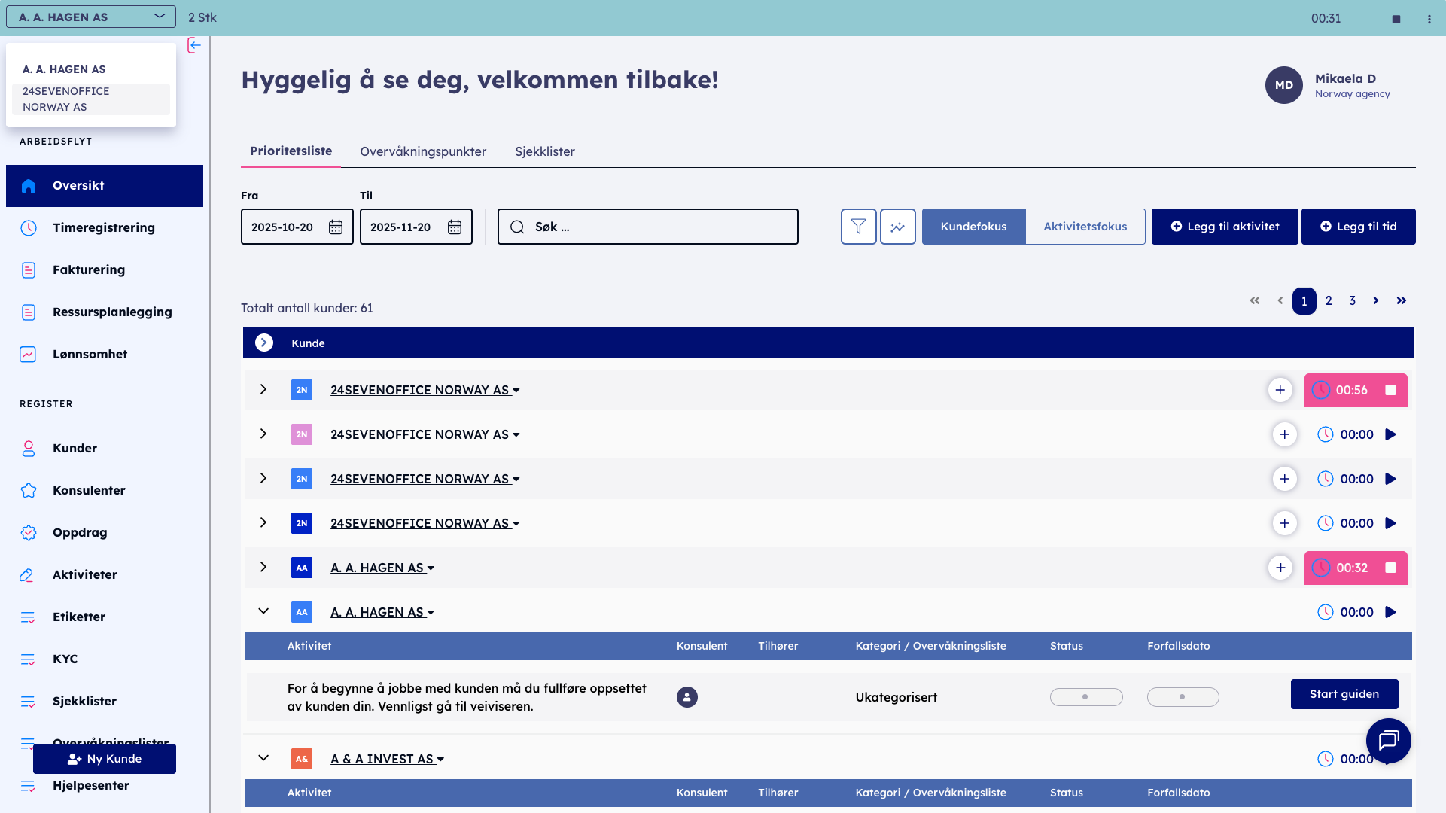This screenshot has height=813, width=1446.
Task: Collapse the expanded A. A. HAGEN AS row
Action: [263, 611]
